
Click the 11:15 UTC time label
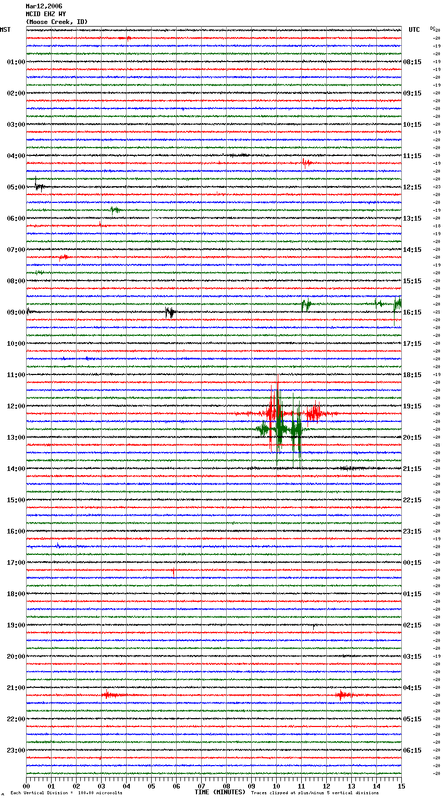(412, 156)
